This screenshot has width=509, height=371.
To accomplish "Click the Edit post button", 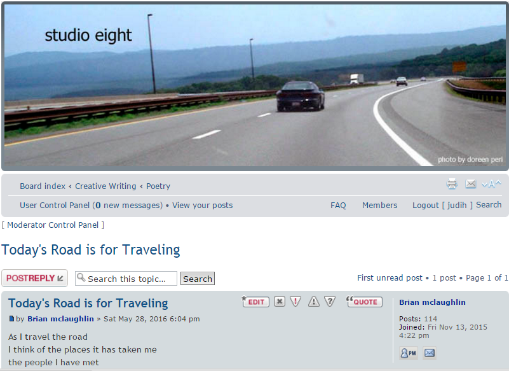I will coord(255,302).
